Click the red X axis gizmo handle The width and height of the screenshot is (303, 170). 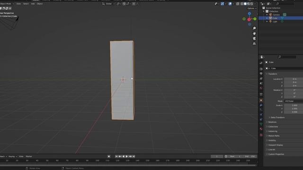tap(249, 19)
